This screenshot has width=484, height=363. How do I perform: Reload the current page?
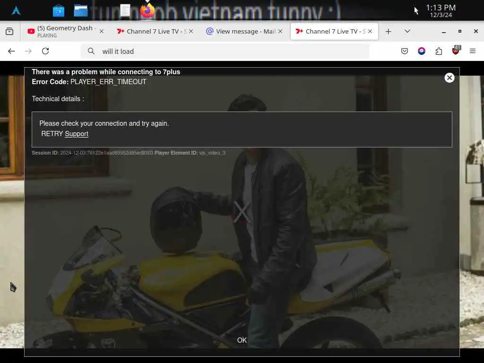(45, 51)
